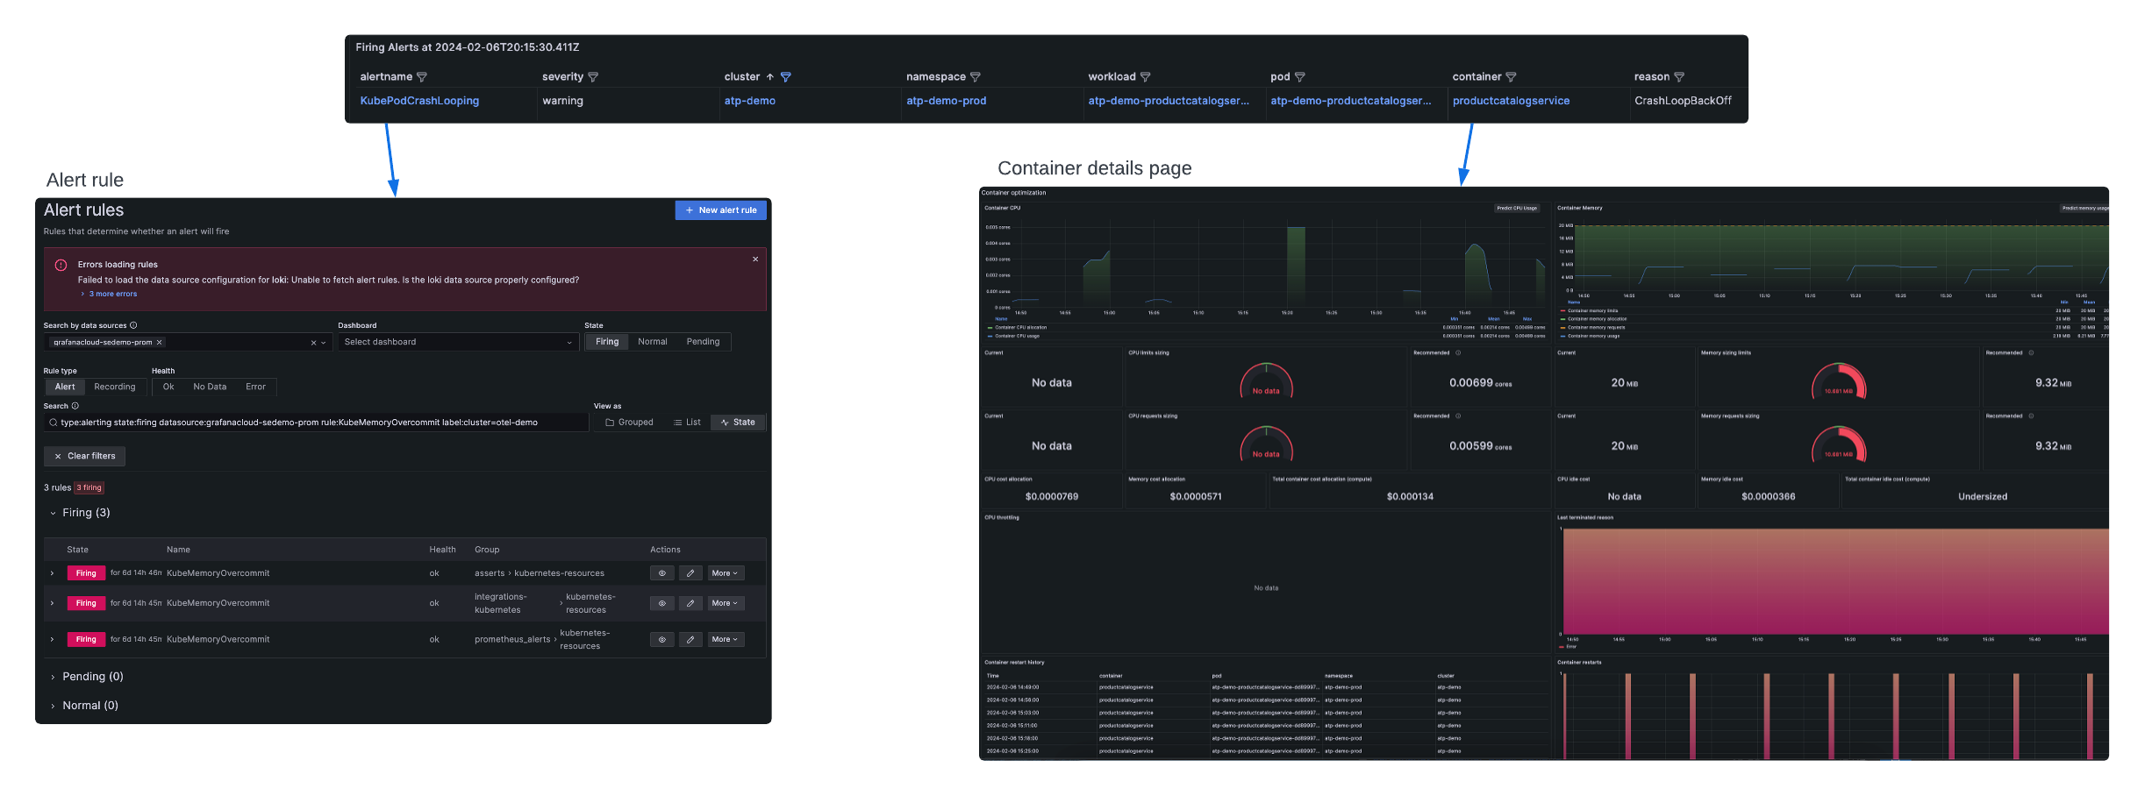Open the container column filter funnel
Viewport: 2145px width, 796px height.
click(x=1510, y=76)
